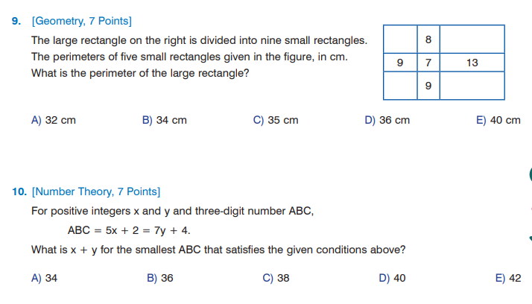Choose answer E) 42
This screenshot has height=304, width=532.
click(x=507, y=278)
